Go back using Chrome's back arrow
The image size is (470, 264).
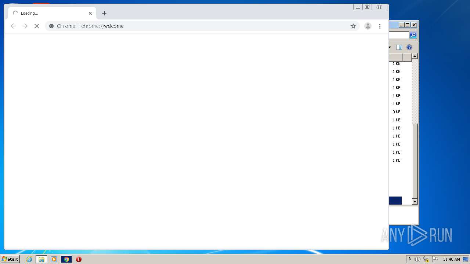tap(13, 26)
